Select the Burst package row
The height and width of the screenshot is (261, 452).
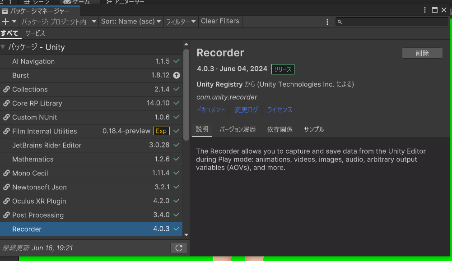[x=91, y=75]
